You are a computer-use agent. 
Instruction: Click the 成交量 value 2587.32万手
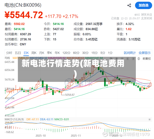pyautogui.click(x=94, y=24)
